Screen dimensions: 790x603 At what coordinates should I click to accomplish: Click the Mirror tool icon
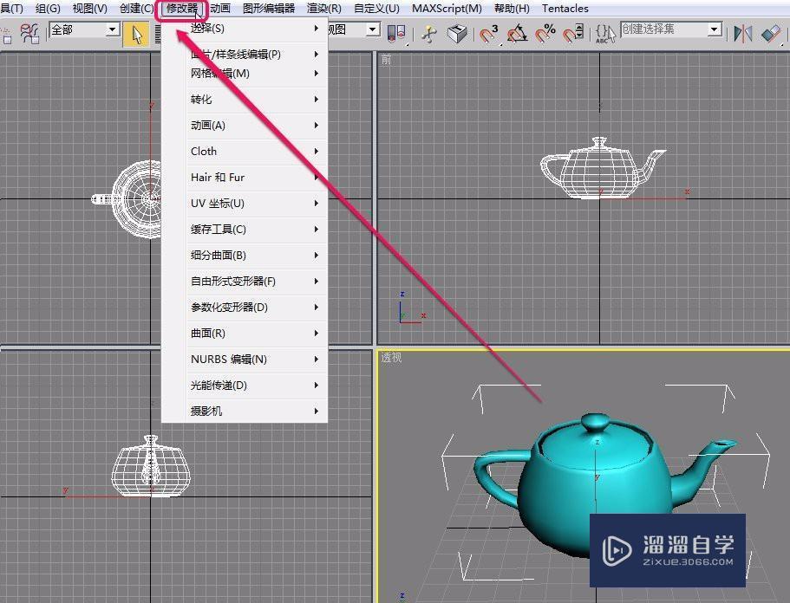[742, 34]
